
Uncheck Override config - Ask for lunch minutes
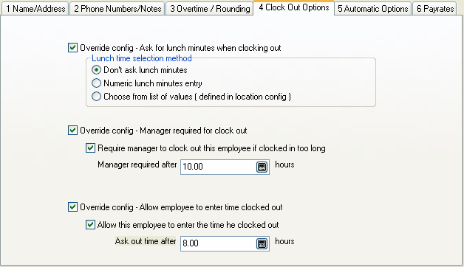(x=72, y=47)
